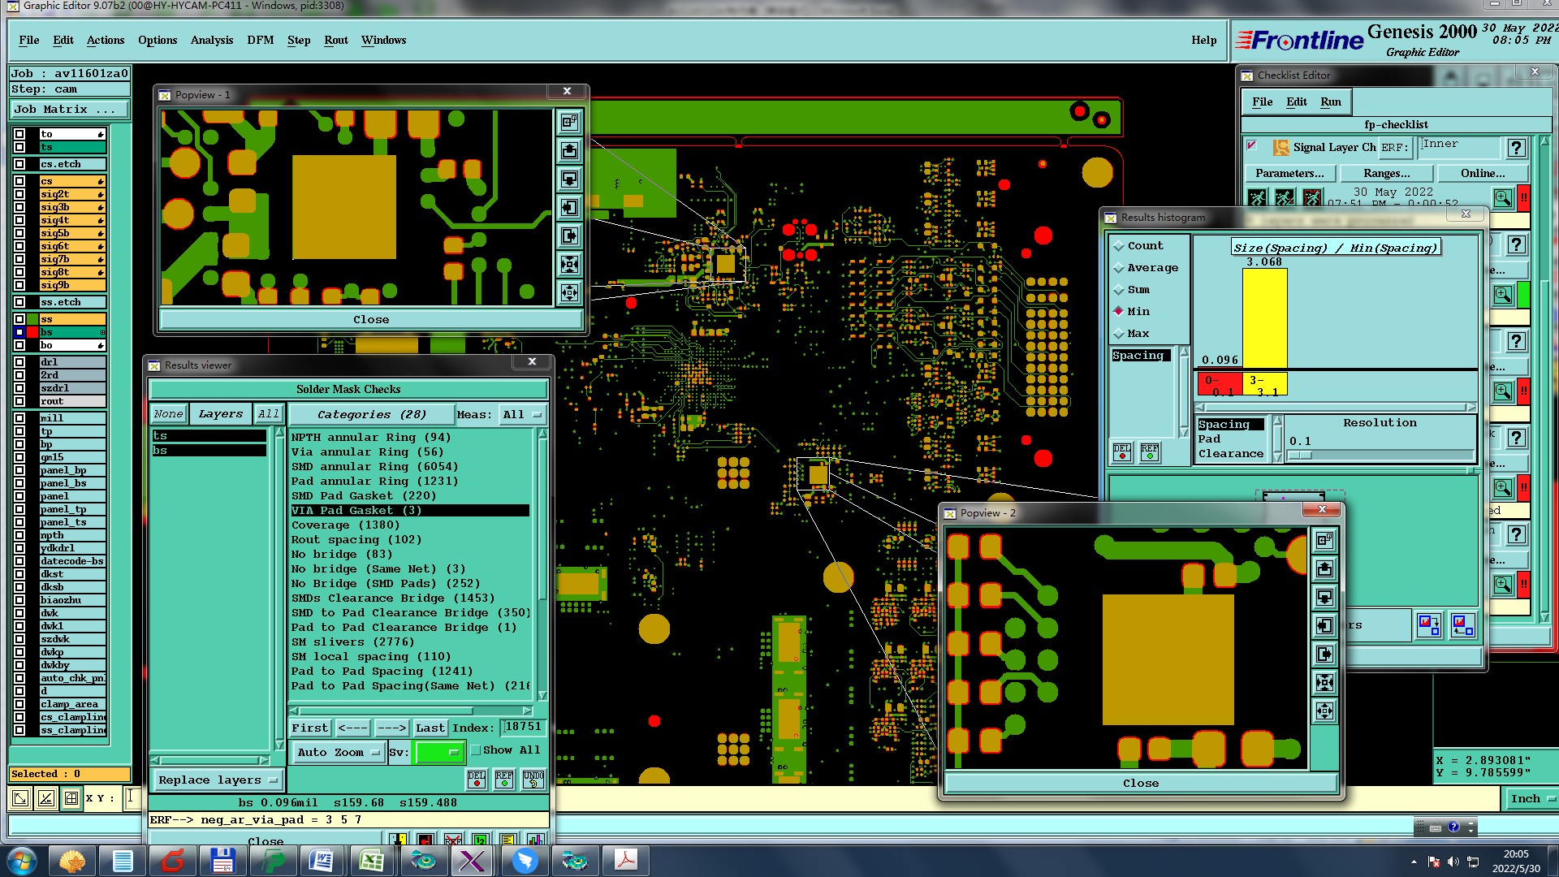The image size is (1559, 877).
Task: Toggle visibility checkbox for layer ts
Action: coord(19,147)
